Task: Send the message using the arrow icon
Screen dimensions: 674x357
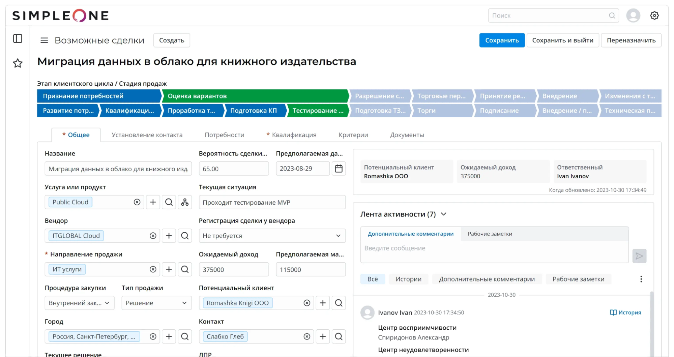Action: pyautogui.click(x=639, y=256)
